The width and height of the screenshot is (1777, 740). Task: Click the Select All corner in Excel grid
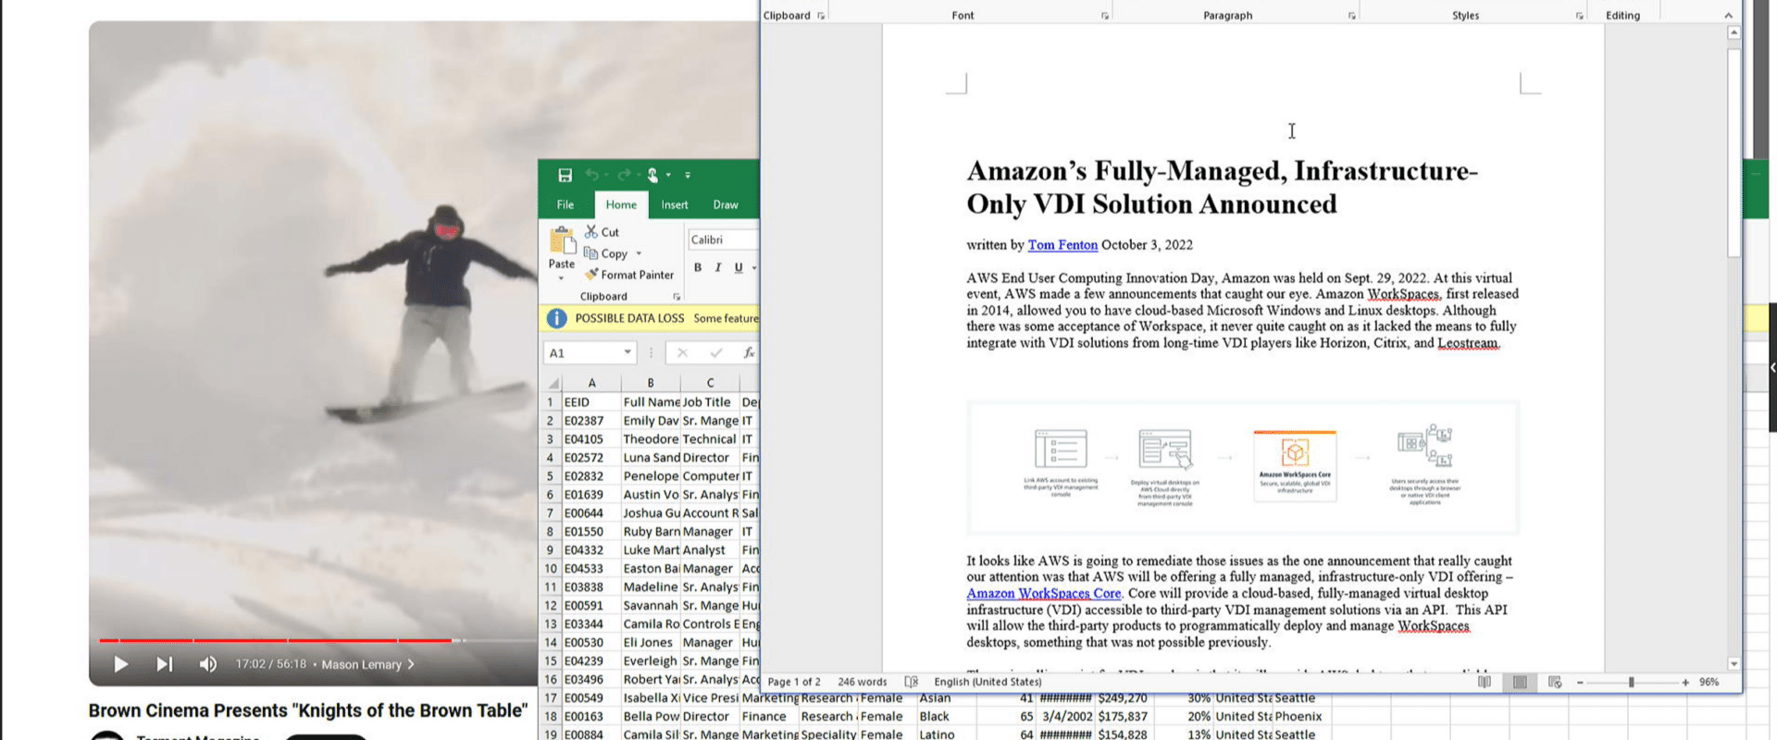pyautogui.click(x=553, y=383)
